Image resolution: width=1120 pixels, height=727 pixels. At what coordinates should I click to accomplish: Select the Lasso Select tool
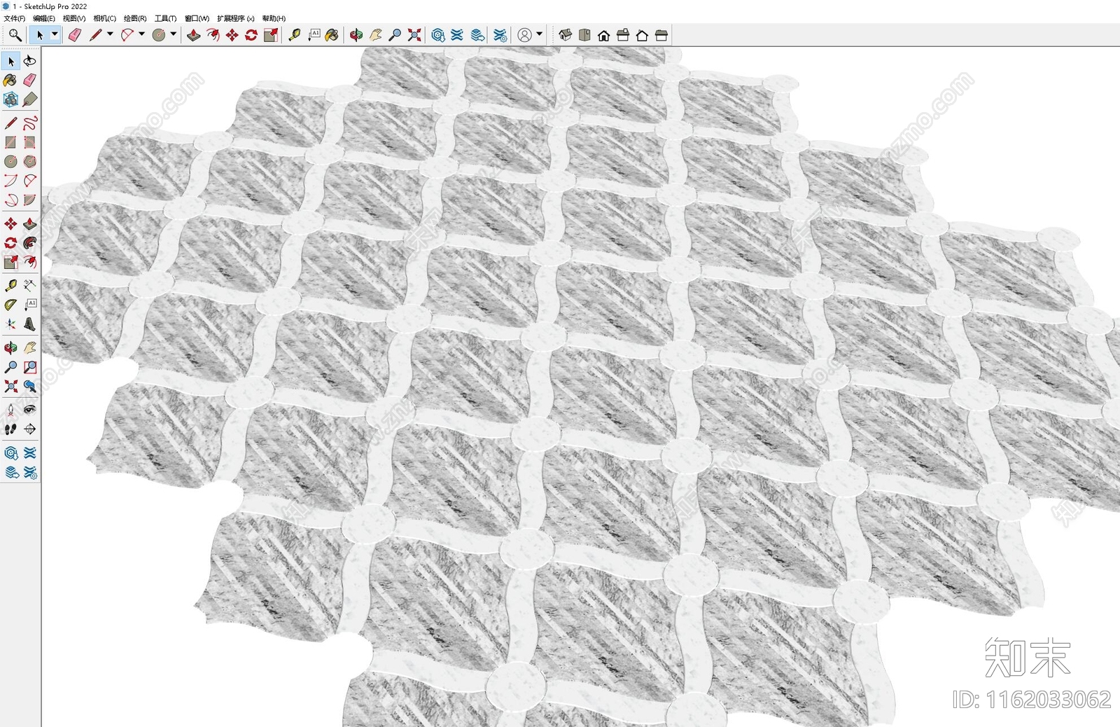pyautogui.click(x=29, y=62)
